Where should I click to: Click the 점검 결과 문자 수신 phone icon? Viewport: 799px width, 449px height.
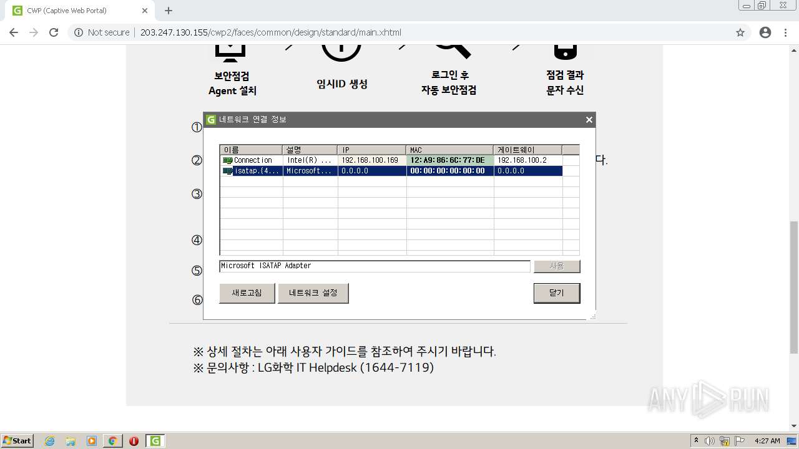[565, 52]
